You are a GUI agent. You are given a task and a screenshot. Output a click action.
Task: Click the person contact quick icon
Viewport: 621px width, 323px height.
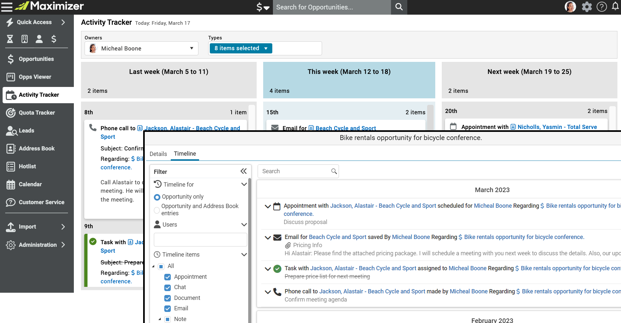[x=39, y=39]
